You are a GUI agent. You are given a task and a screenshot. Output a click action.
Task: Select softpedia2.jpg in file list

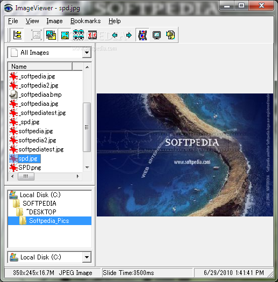[37, 140]
